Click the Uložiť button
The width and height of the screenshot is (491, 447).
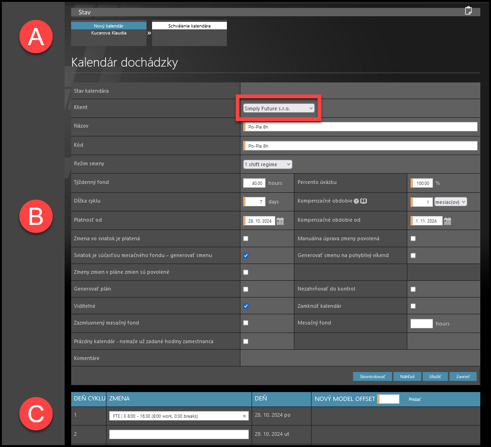[435, 376]
